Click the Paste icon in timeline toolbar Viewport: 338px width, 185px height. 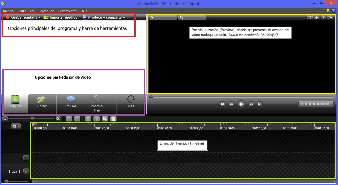point(113,119)
